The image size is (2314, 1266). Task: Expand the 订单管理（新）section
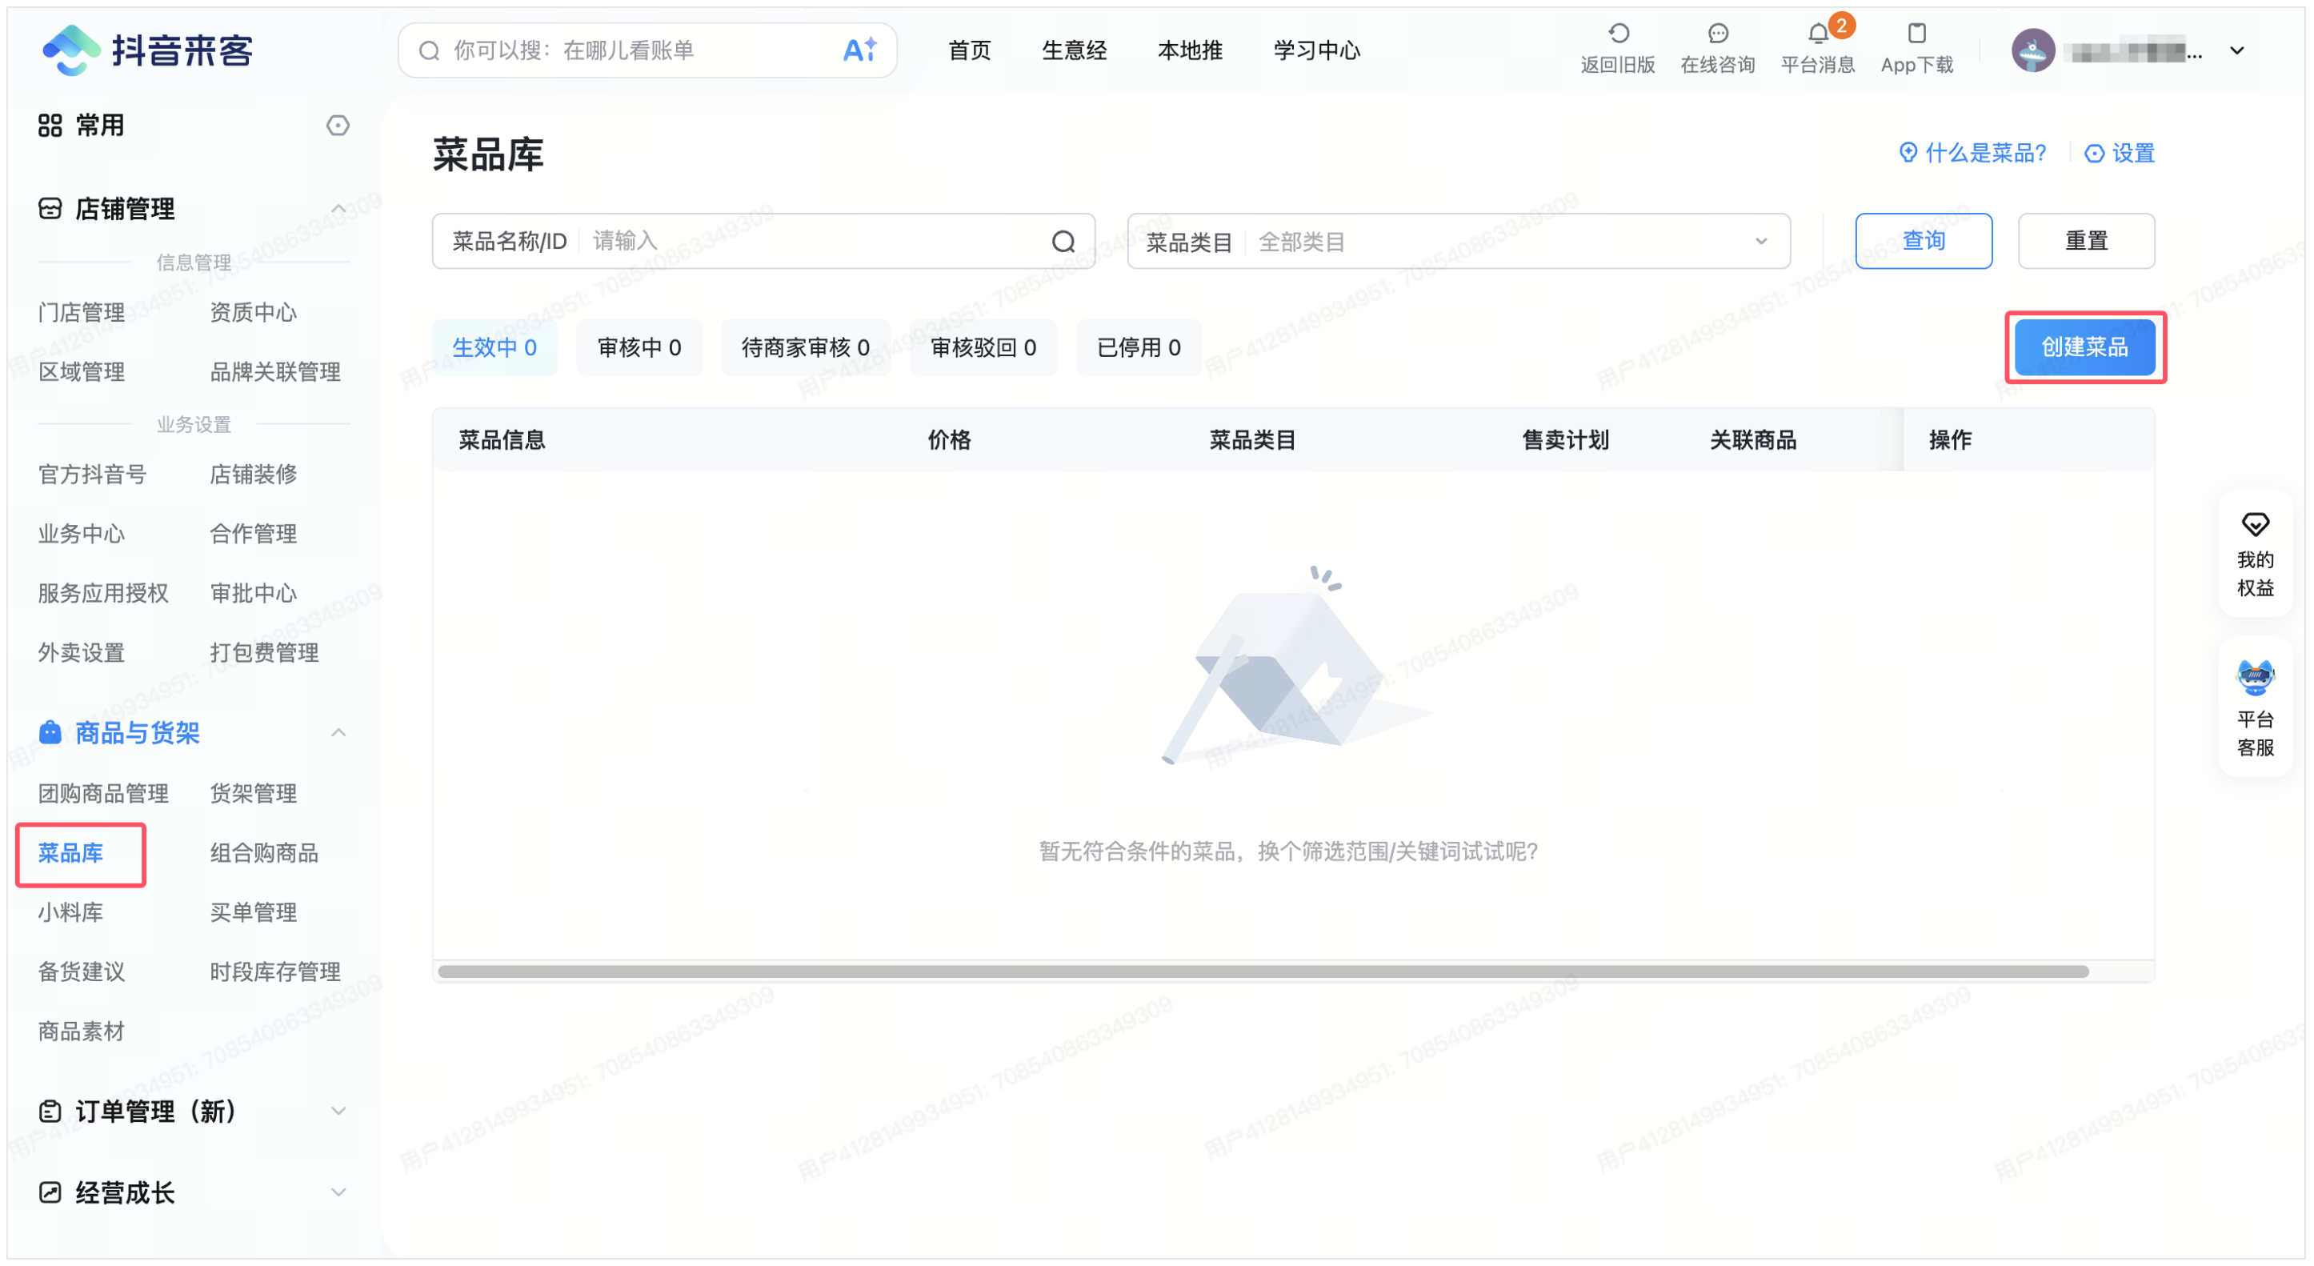coord(338,1112)
